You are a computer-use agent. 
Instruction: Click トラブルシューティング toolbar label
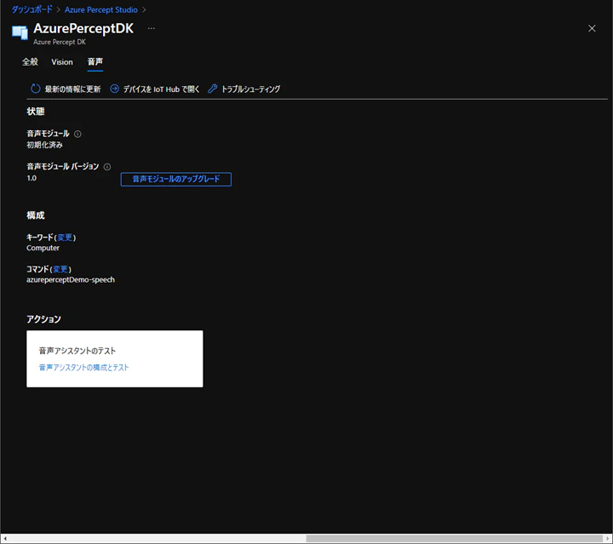[251, 89]
